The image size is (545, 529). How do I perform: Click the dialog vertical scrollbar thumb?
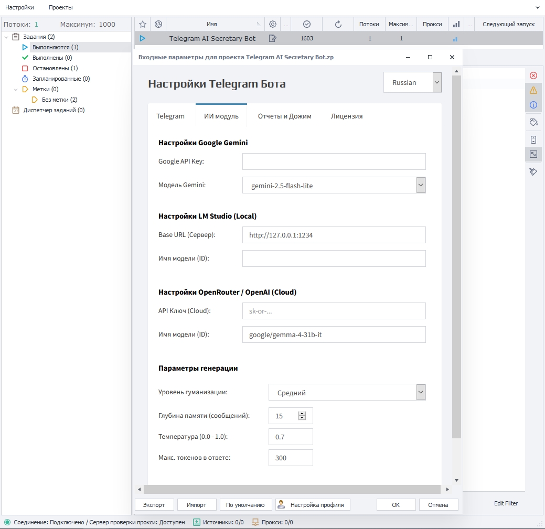456,257
